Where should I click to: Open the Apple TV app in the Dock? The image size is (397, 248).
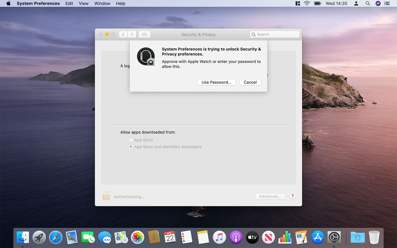(x=252, y=237)
